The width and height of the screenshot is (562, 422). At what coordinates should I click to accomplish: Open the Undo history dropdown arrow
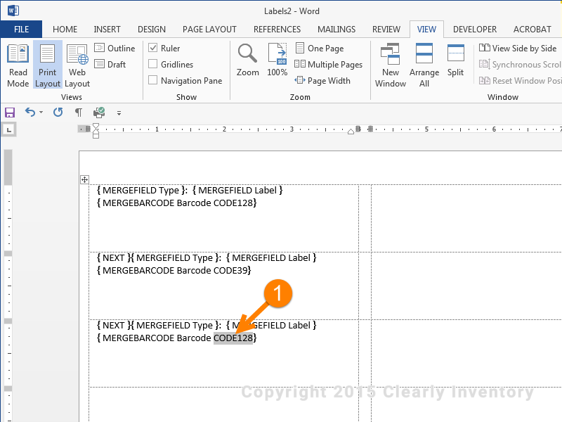(x=41, y=113)
